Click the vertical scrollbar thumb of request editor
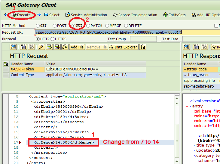The width and height of the screenshot is (220, 164). tap(177, 141)
